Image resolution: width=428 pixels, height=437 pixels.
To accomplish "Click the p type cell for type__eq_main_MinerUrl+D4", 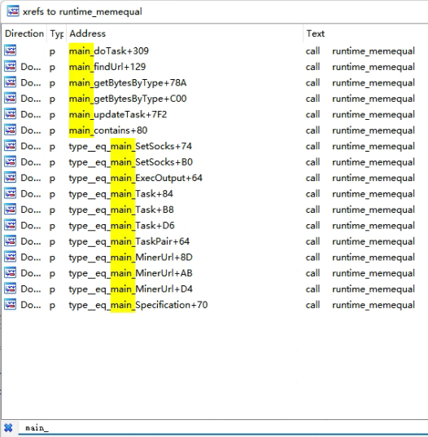I will pos(52,290).
